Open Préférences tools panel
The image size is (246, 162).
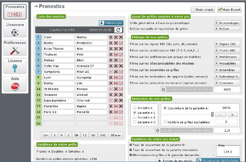15,48
